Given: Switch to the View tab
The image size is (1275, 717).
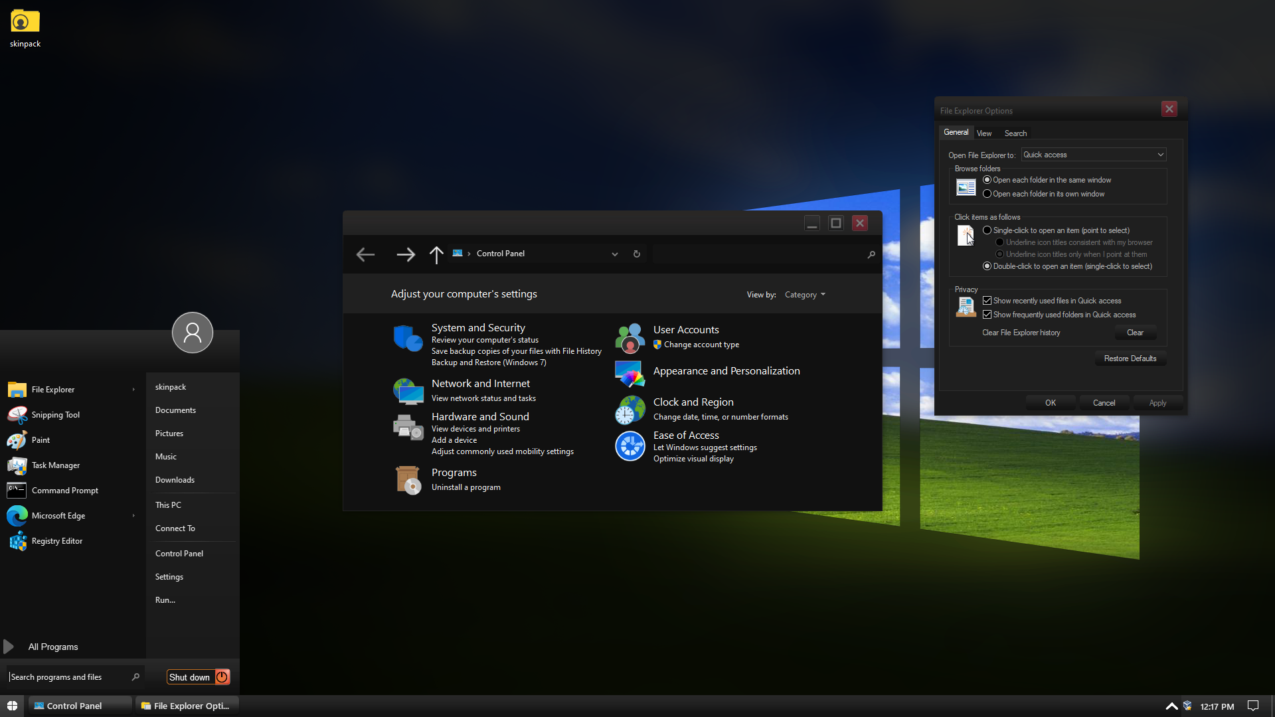Looking at the screenshot, I should (x=983, y=133).
